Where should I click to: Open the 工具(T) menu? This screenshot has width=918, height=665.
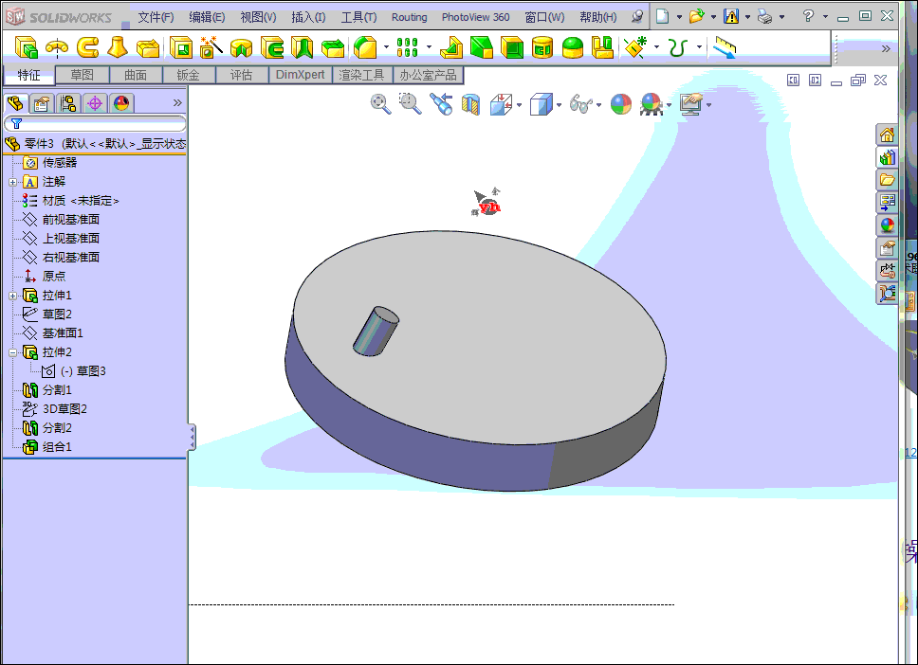(358, 18)
